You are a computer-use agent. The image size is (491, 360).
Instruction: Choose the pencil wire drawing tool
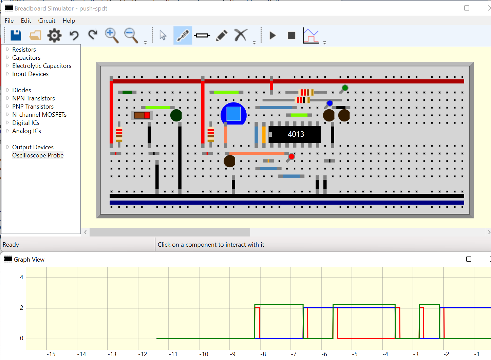coord(222,35)
